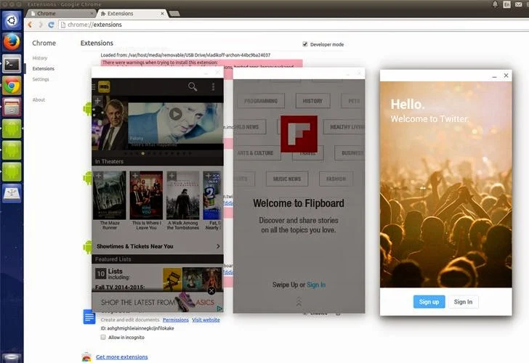Screen dimensions: 529x363
Task: Click the Google Chrome launcher icon
Action: [12, 85]
